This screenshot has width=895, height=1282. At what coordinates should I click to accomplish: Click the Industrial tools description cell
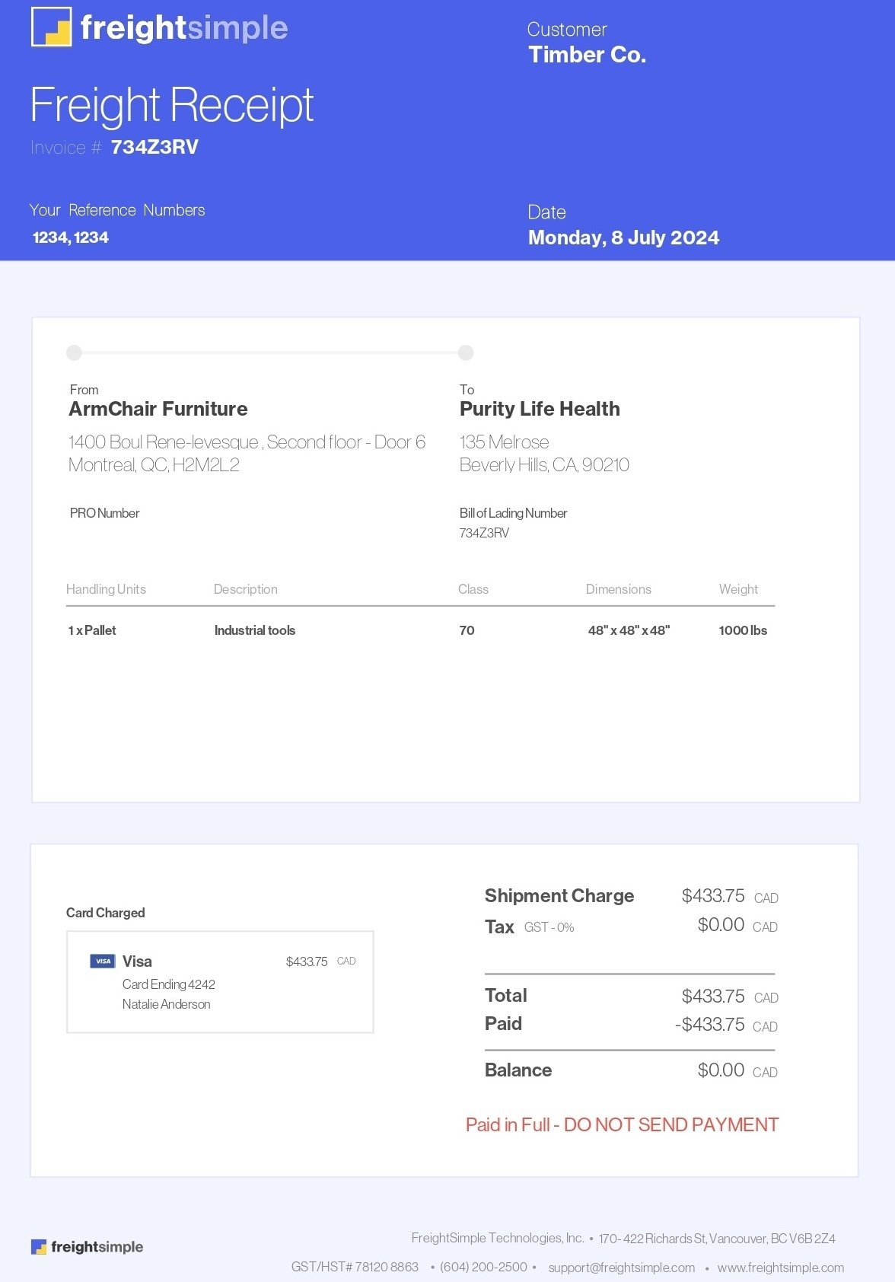click(254, 630)
